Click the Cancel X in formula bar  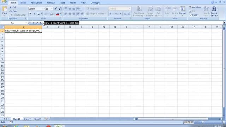click(x=34, y=23)
